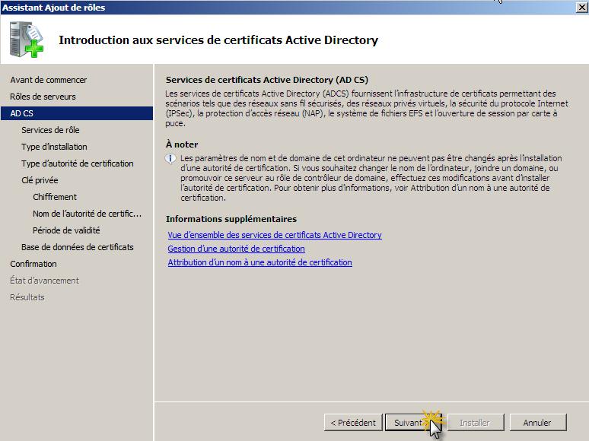Select the AD CS step
This screenshot has height=441, width=589.
[77, 113]
